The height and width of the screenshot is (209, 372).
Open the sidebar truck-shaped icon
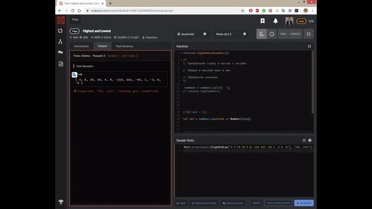[x=60, y=52]
